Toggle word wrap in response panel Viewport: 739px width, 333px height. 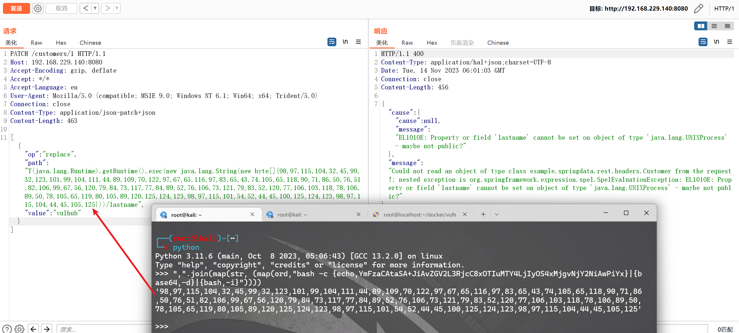703,42
